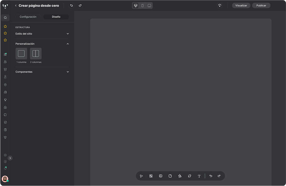Click the Publicar button

pyautogui.click(x=261, y=5)
